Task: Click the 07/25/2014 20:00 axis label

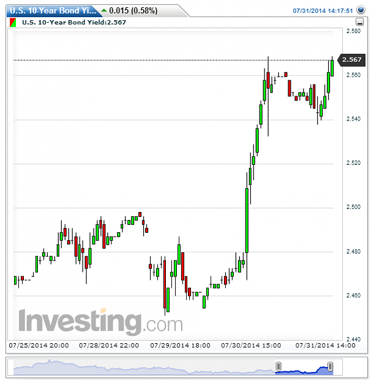Action: click(39, 346)
